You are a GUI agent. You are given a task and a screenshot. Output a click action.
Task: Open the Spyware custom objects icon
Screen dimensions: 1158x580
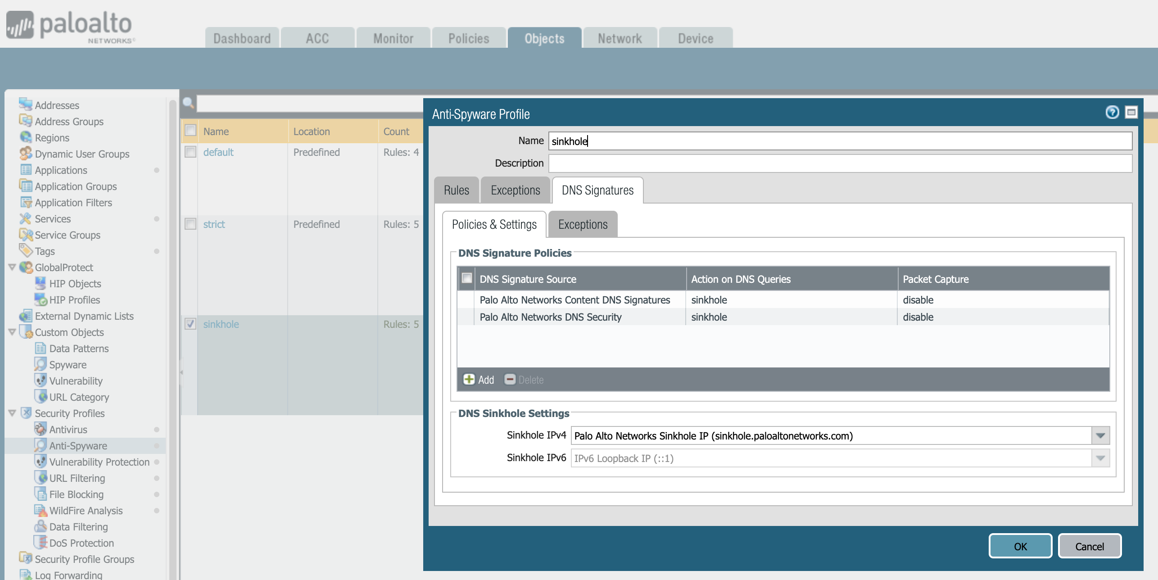[41, 364]
